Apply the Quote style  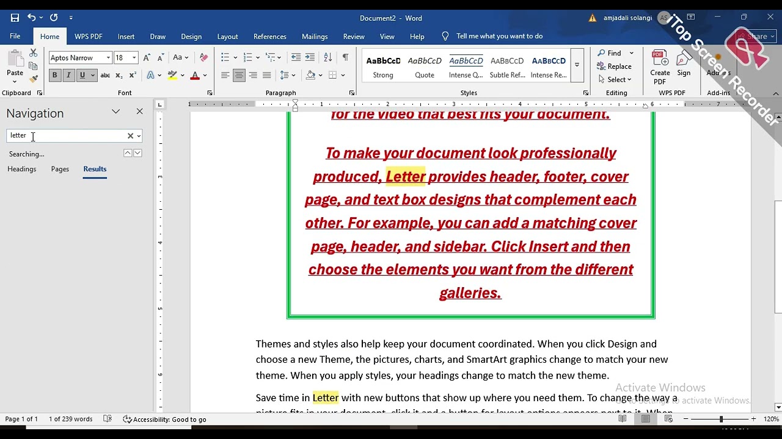coord(425,65)
